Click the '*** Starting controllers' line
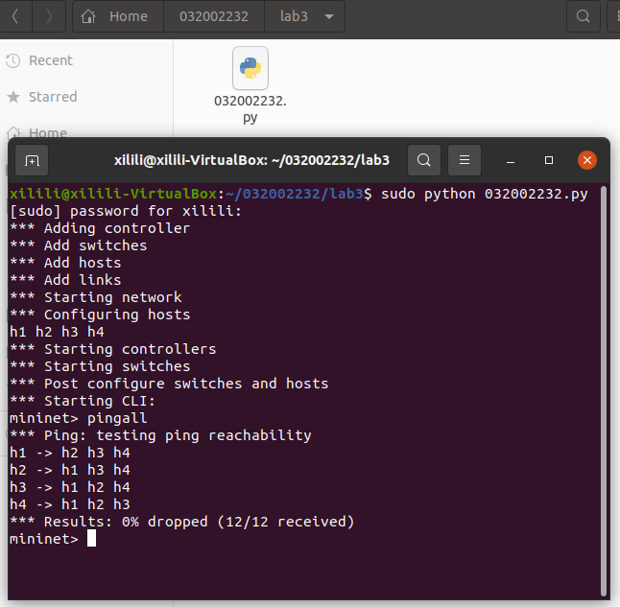The width and height of the screenshot is (620, 607). coord(113,349)
